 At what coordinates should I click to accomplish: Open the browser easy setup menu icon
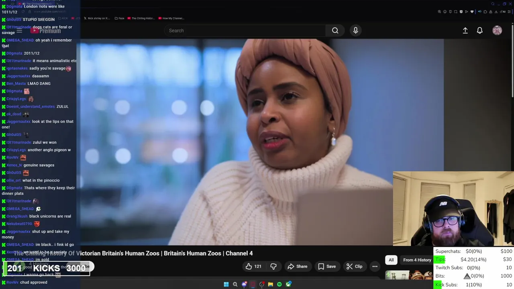click(x=509, y=12)
